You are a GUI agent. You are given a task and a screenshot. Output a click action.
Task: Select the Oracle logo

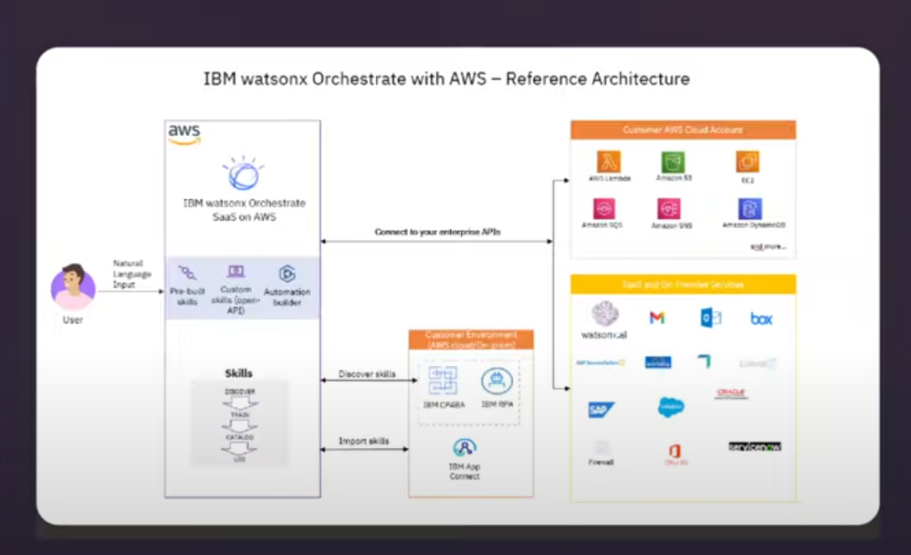731,393
